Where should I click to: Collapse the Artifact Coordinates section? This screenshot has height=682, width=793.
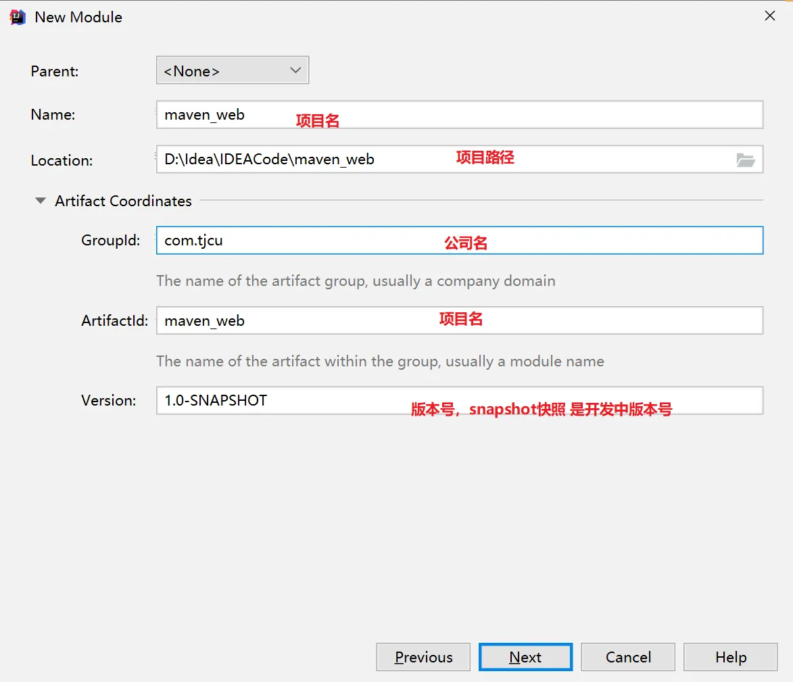[x=41, y=201]
